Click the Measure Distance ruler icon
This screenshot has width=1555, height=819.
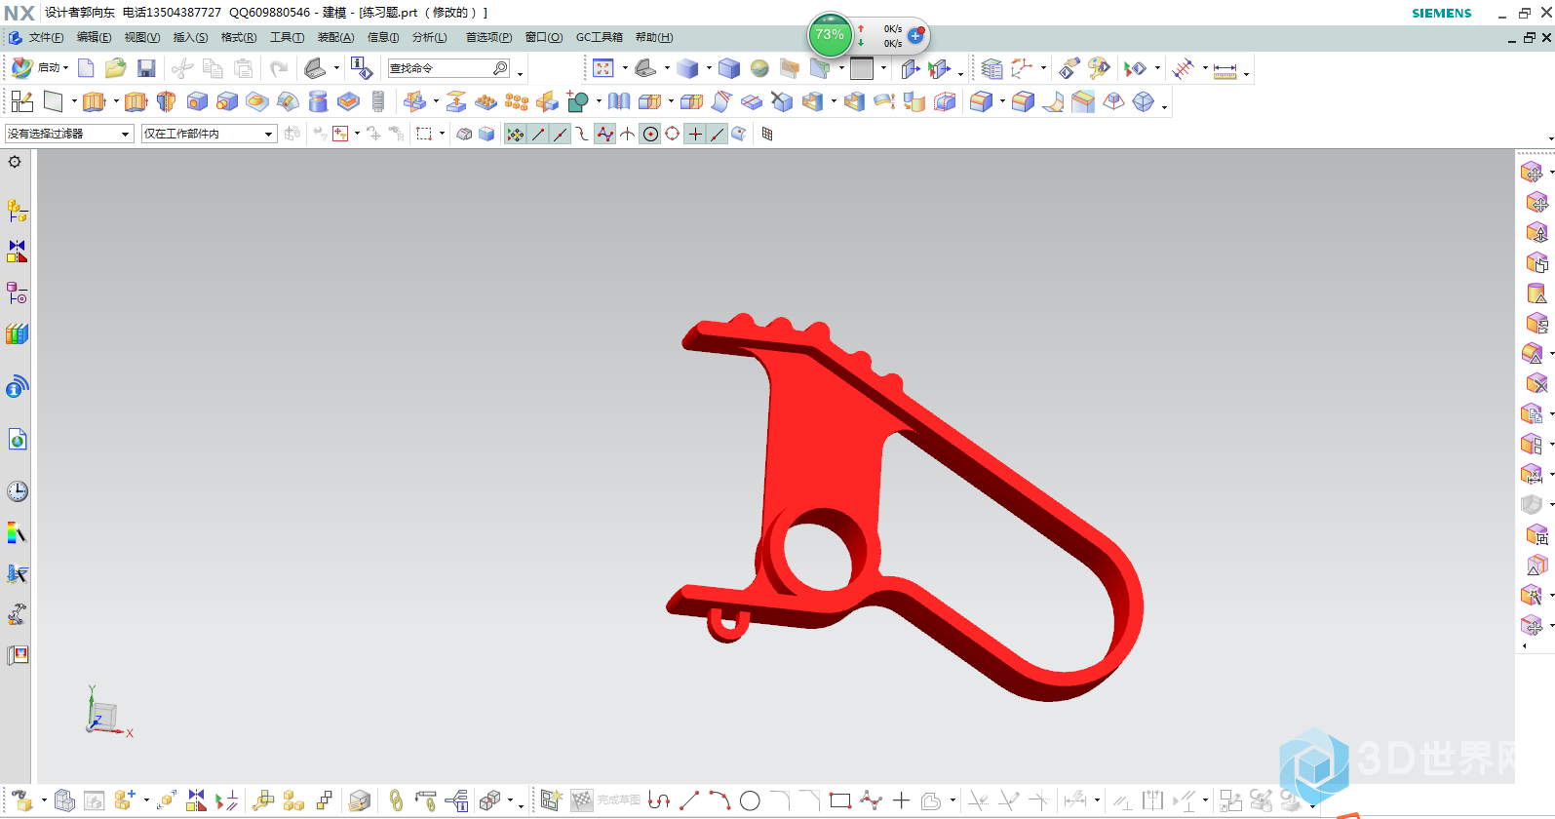pos(1225,70)
